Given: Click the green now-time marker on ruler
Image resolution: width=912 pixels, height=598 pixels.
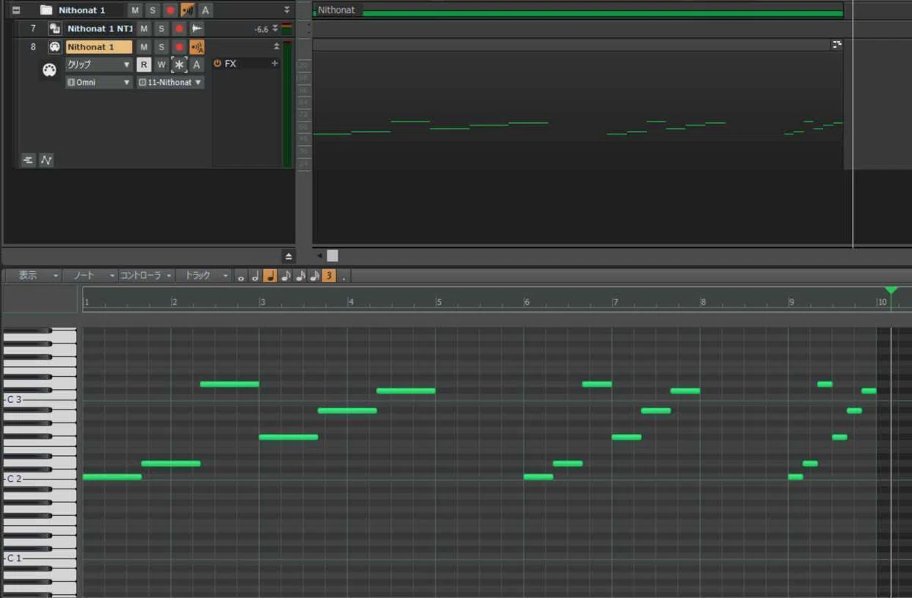Looking at the screenshot, I should point(891,291).
